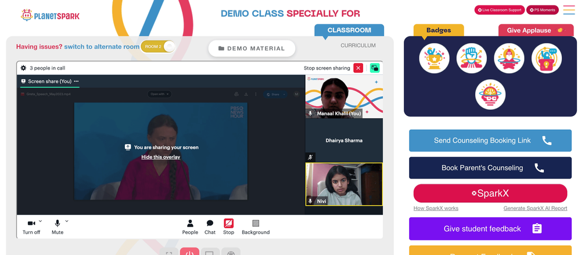The width and height of the screenshot is (581, 255).
Task: Open call settings gear icon
Action: tap(23, 68)
